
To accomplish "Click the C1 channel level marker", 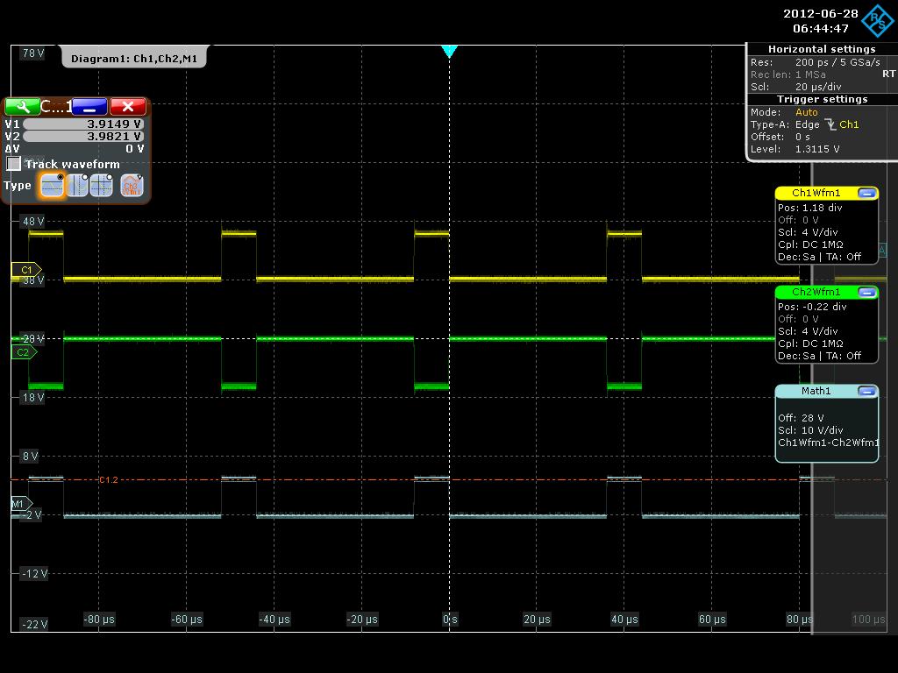I will click(25, 270).
